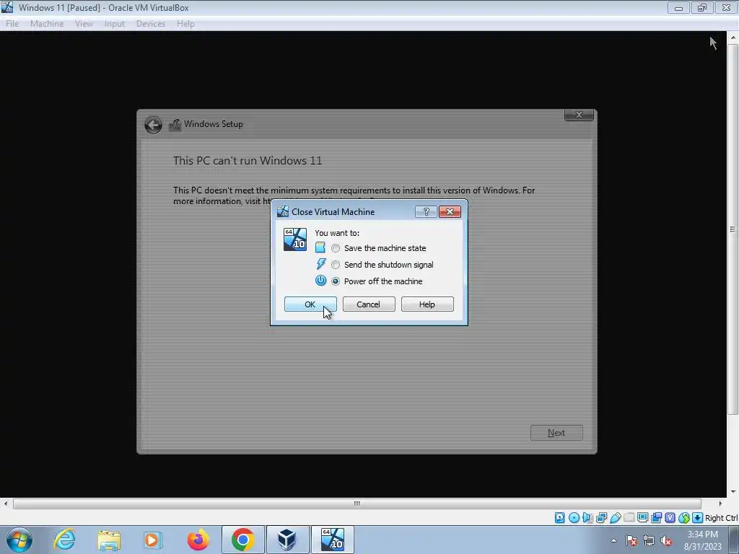The height and width of the screenshot is (554, 739).
Task: Launch Internet Explorer from taskbar
Action: (x=64, y=540)
